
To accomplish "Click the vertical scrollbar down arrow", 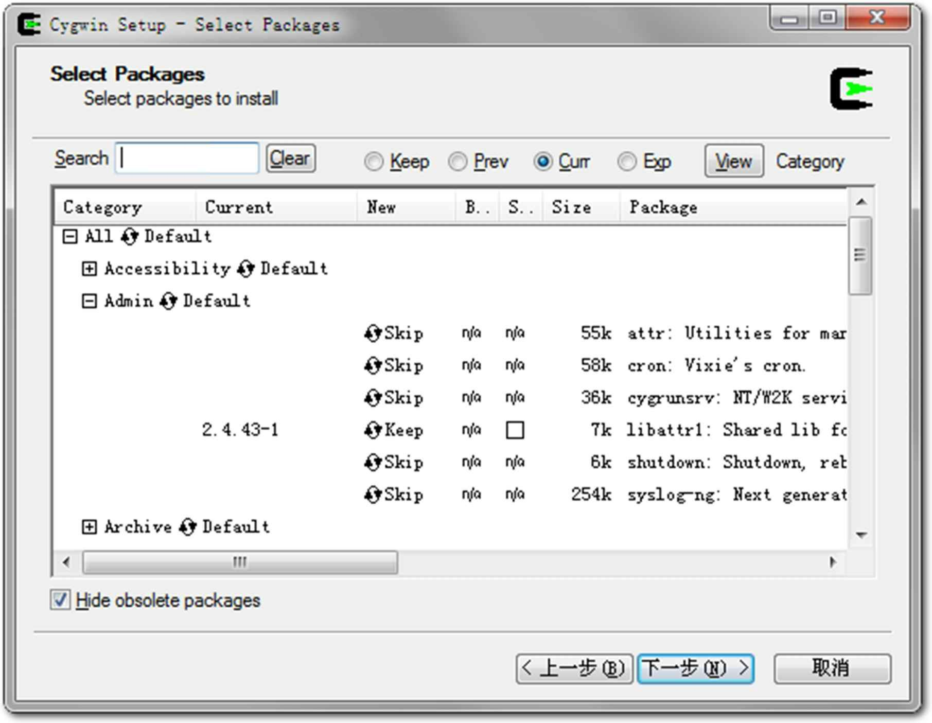I will (861, 535).
